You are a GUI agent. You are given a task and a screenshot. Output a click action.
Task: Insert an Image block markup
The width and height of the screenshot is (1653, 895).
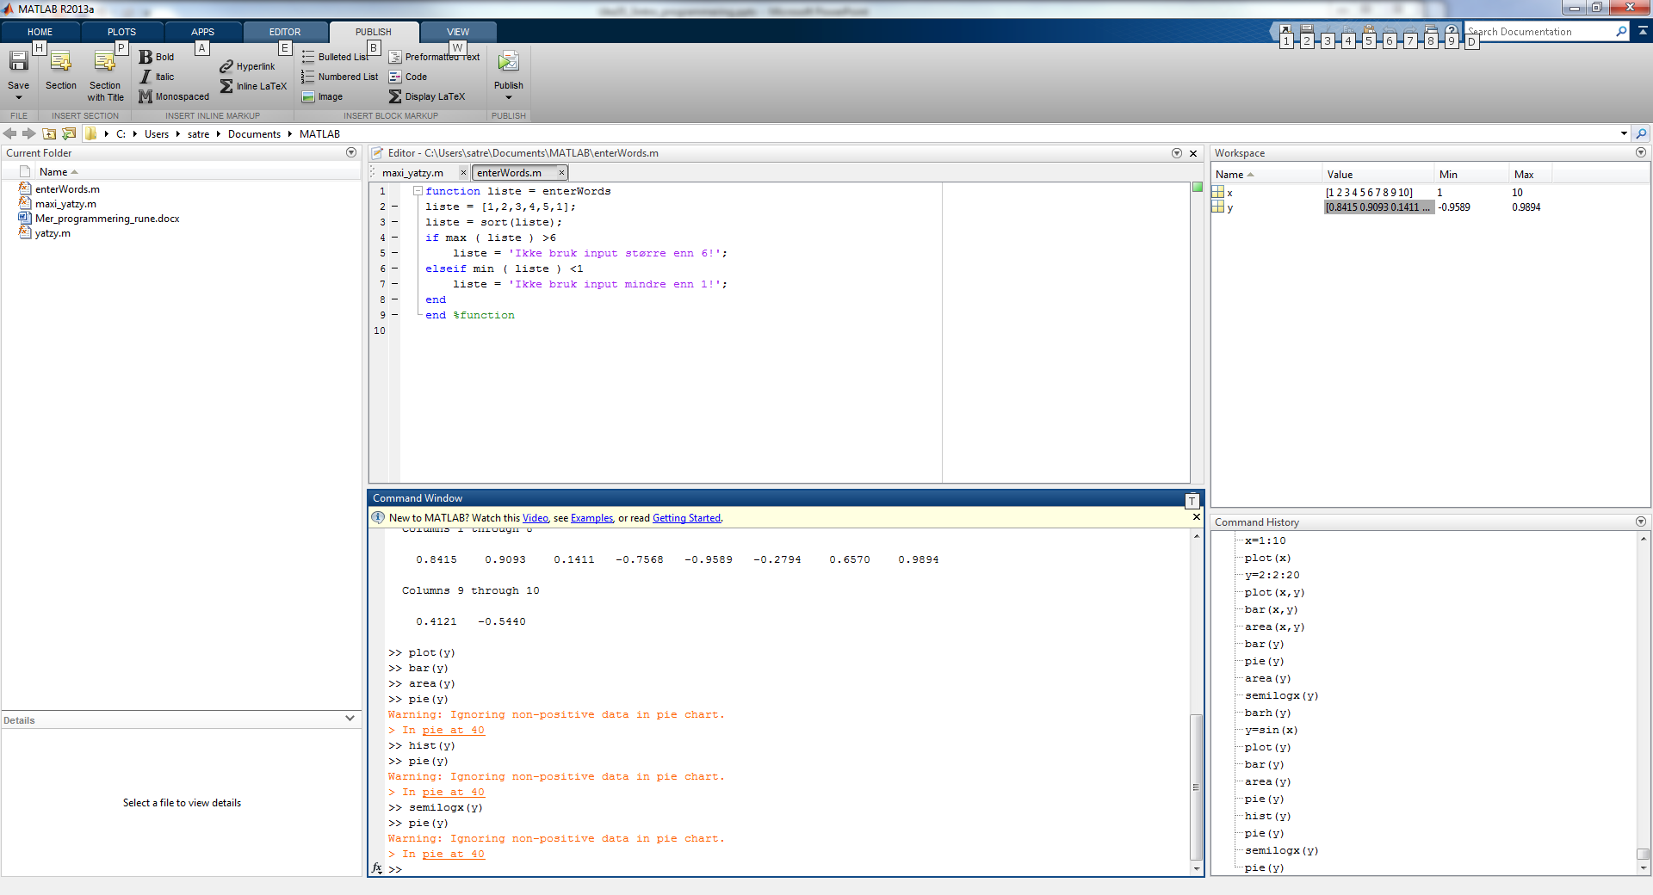coord(322,96)
